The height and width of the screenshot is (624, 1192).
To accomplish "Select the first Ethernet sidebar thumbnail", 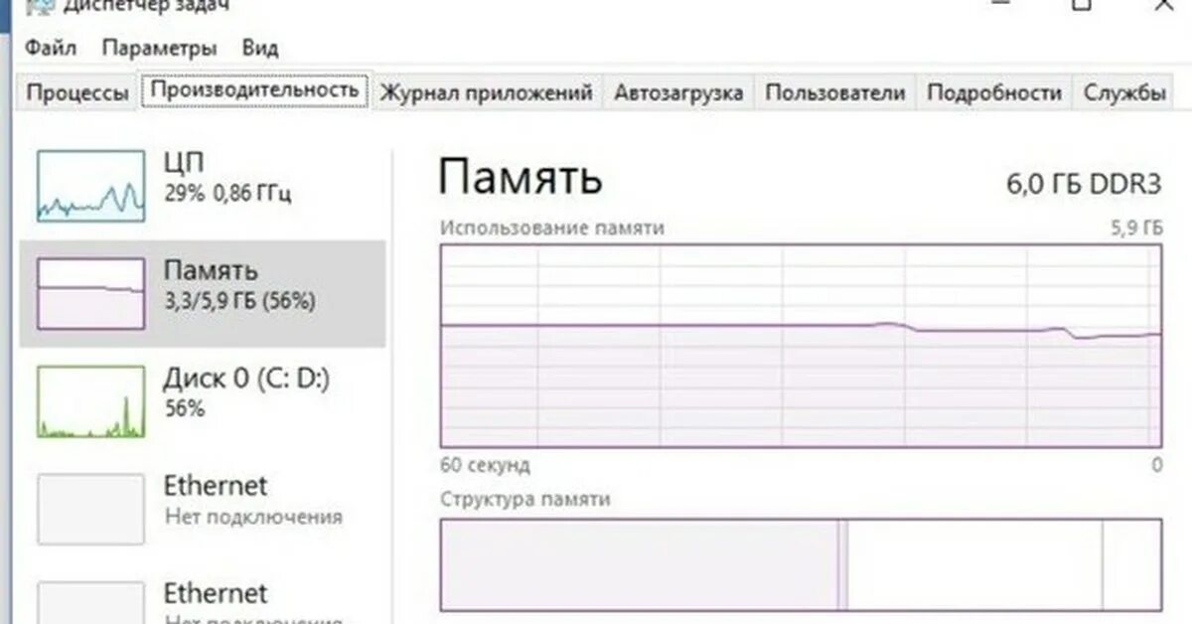I will coord(89,510).
